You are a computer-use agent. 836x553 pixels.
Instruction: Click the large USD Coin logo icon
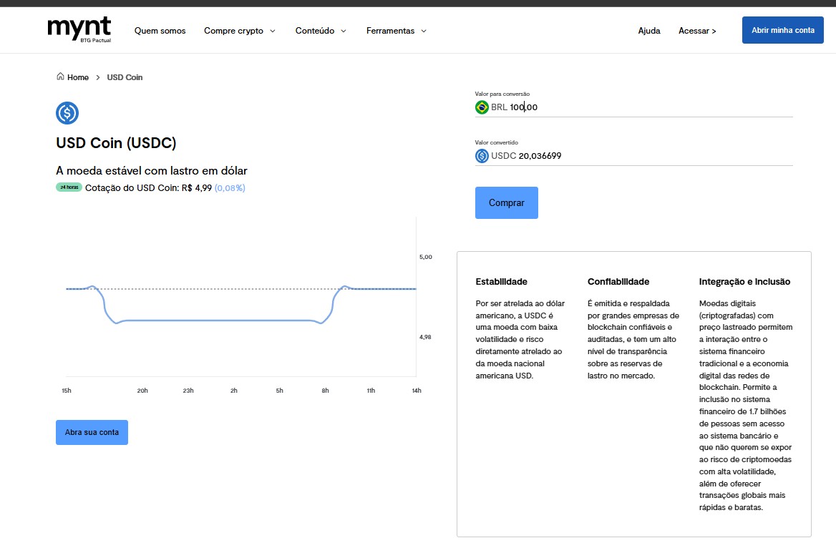click(67, 113)
